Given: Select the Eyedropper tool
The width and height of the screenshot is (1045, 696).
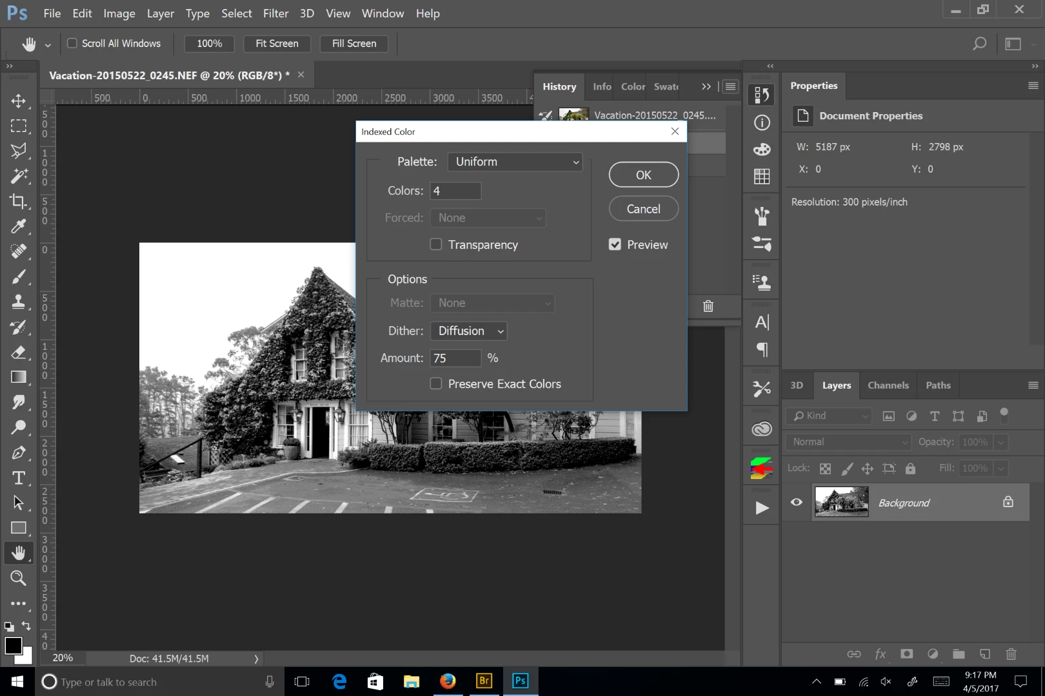Looking at the screenshot, I should click(x=19, y=226).
